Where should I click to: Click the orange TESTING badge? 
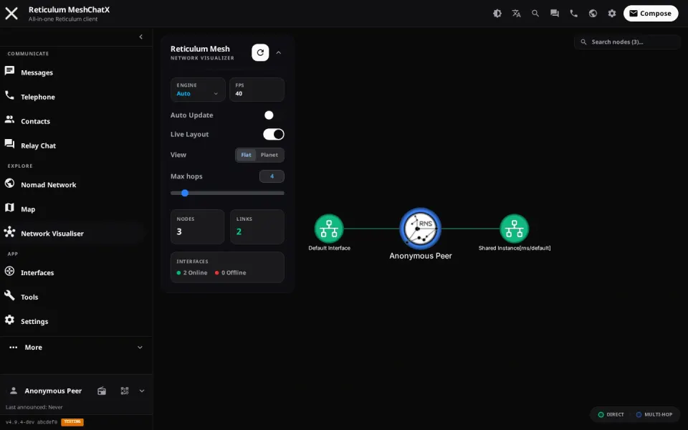pos(72,422)
